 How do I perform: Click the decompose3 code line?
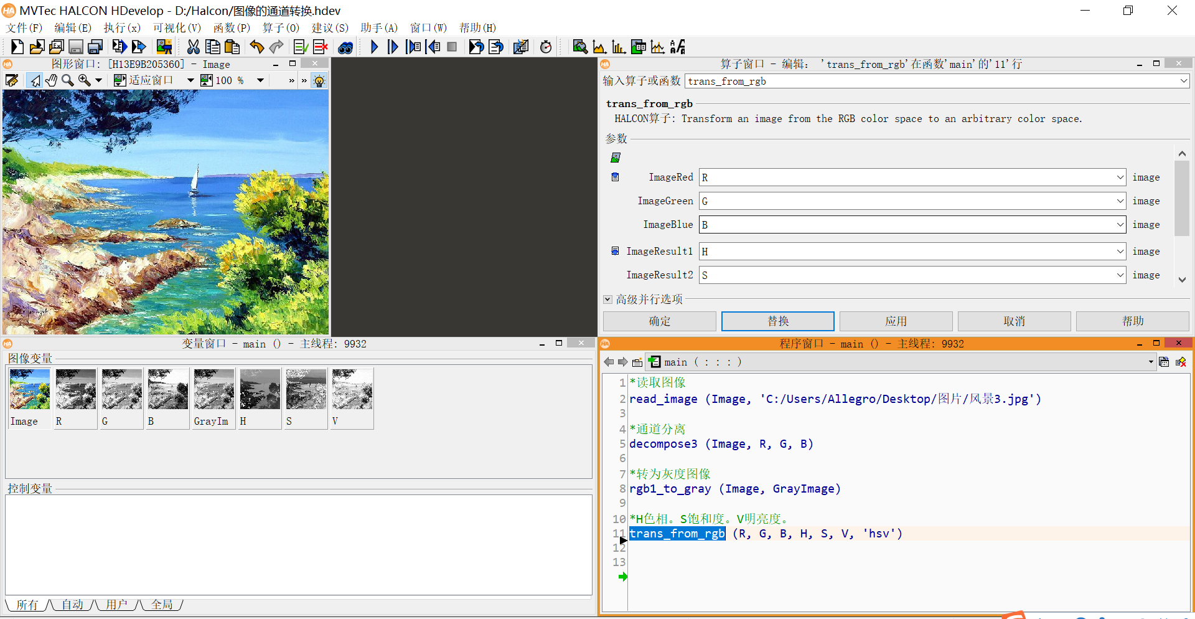(721, 444)
